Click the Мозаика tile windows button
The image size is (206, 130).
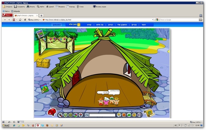pos(60,7)
